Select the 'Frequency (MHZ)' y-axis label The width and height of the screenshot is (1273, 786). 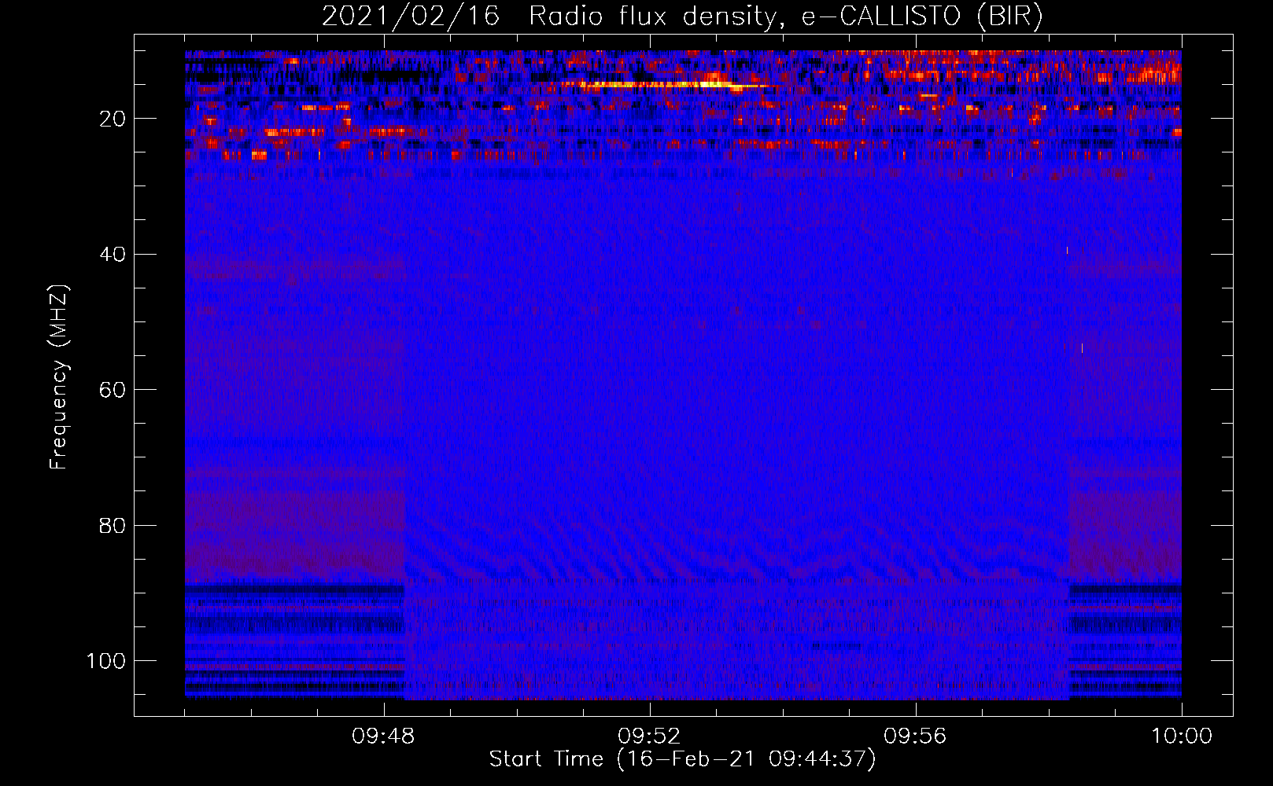click(59, 377)
